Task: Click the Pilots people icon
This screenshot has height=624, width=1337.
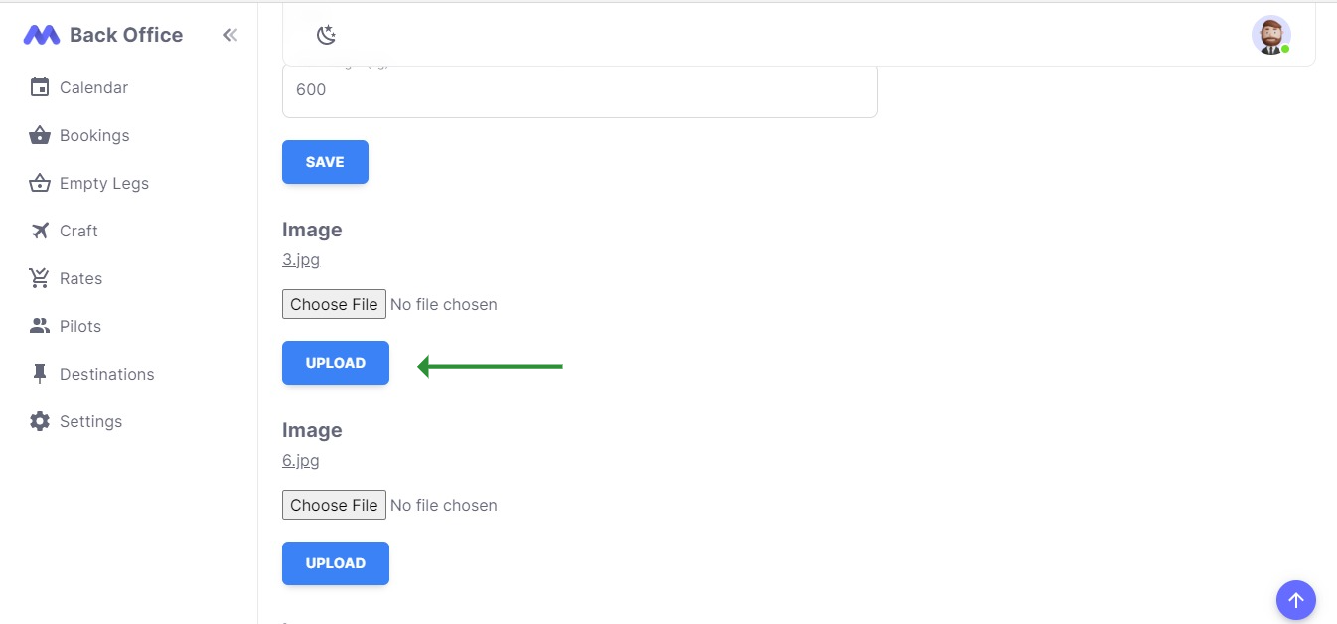Action: coord(40,326)
